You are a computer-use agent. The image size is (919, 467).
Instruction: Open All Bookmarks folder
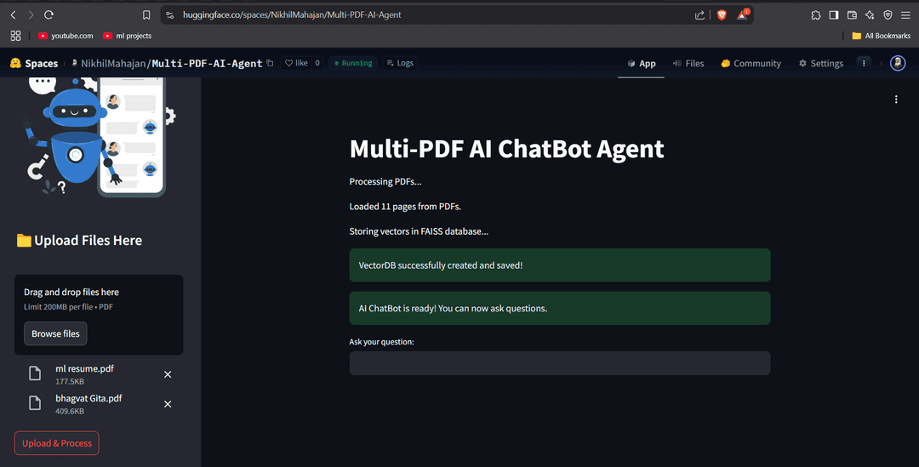(881, 36)
